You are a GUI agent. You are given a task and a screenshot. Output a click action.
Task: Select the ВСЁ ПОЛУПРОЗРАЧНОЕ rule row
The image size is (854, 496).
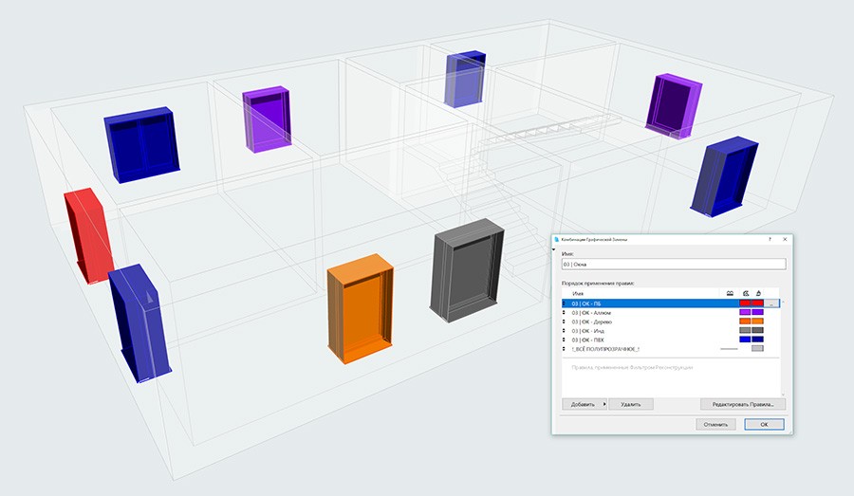[671, 349]
